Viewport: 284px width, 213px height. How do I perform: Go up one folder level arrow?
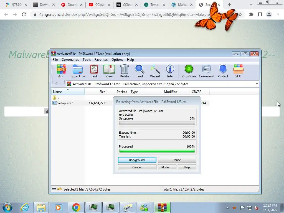point(57,84)
